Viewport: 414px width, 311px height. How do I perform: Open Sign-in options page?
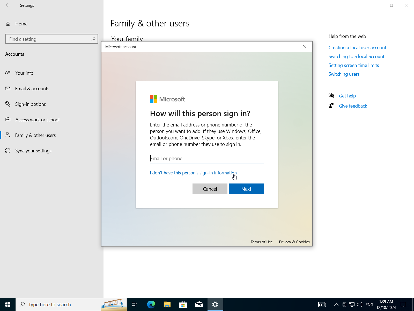30,104
